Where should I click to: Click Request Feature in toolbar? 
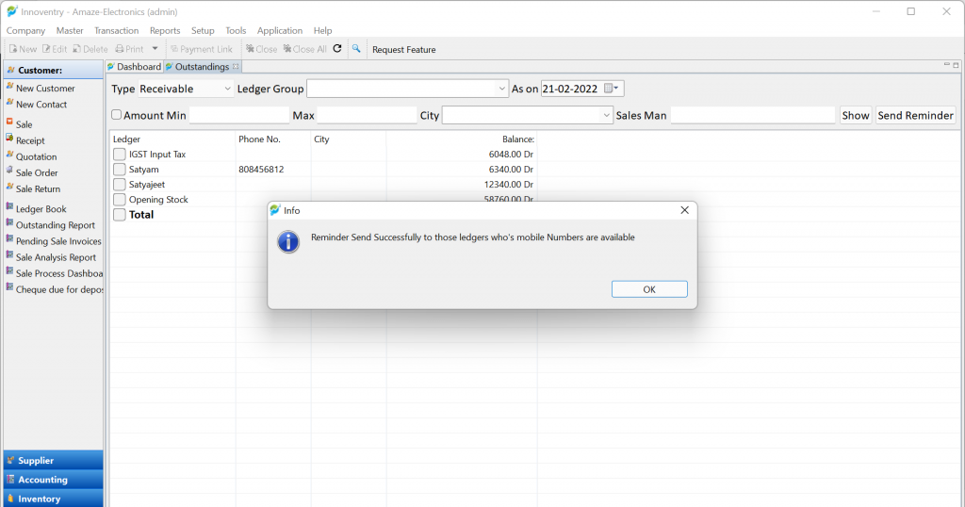pyautogui.click(x=403, y=50)
